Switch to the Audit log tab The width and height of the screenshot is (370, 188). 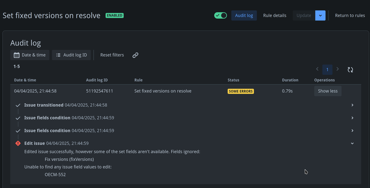tap(244, 16)
